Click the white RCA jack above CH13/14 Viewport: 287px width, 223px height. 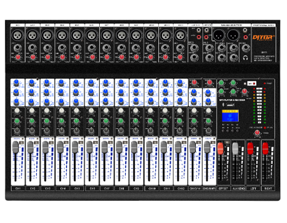point(199,30)
